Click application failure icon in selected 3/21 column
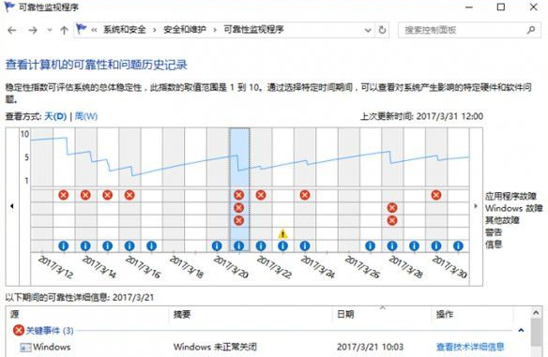Screen dimensions: 548x357 [238, 195]
